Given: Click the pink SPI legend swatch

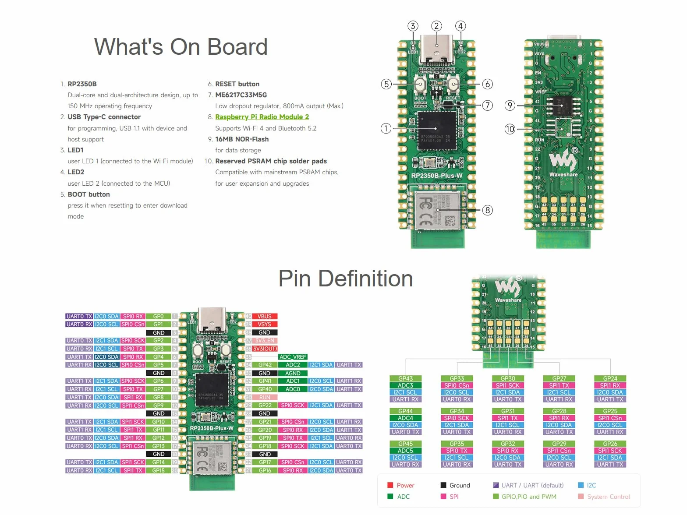Looking at the screenshot, I should click(x=443, y=497).
